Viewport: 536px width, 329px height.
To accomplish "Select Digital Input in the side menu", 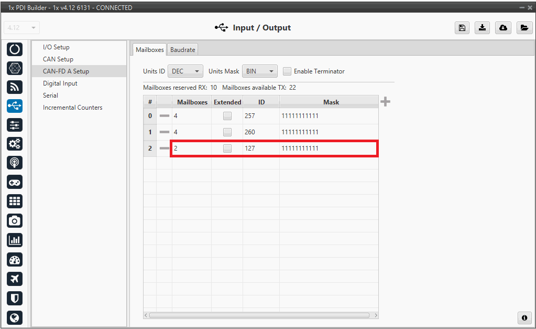I will pos(60,83).
